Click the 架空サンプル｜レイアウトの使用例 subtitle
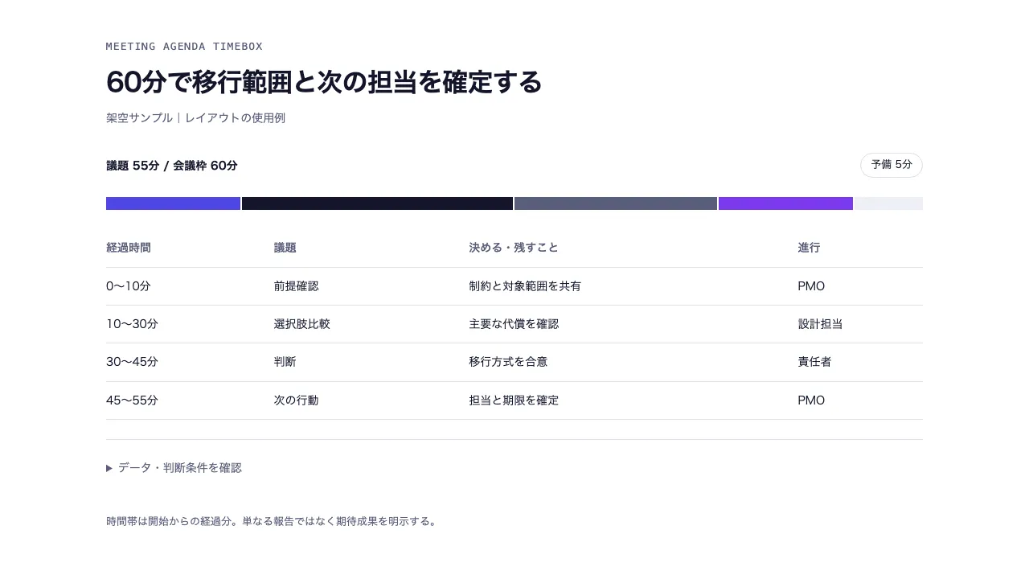1029x579 pixels. 195,117
